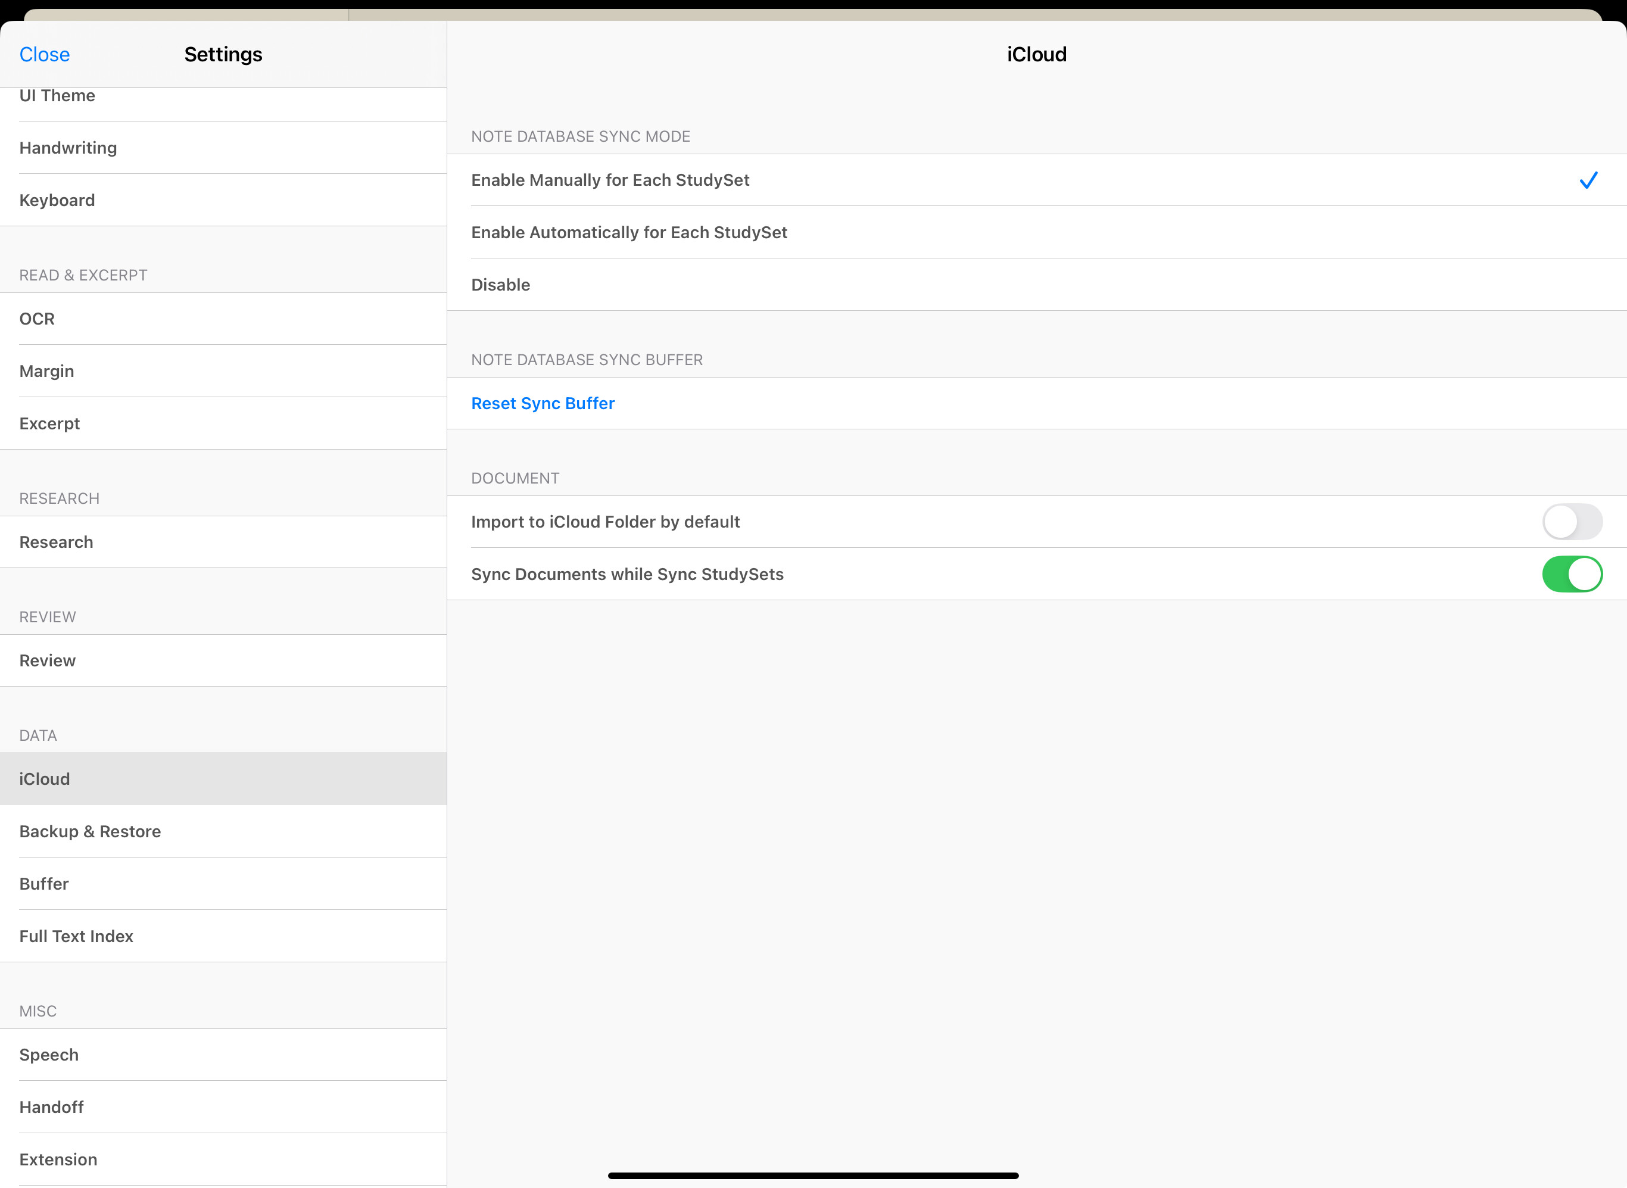This screenshot has width=1627, height=1188.
Task: Toggle Import to iCloud Folder by default
Action: click(x=1572, y=522)
